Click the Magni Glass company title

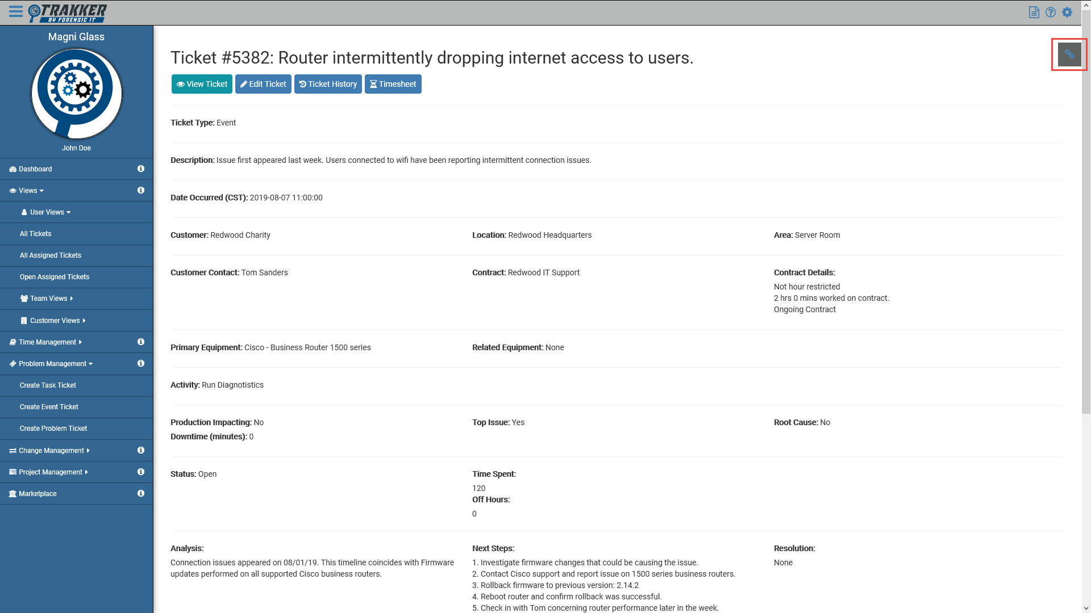pos(76,37)
